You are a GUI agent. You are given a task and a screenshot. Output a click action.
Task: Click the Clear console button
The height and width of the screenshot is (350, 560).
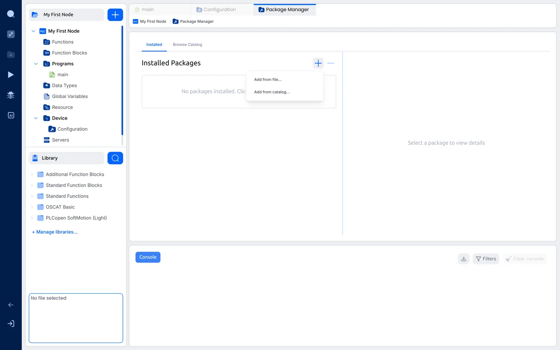(x=525, y=259)
